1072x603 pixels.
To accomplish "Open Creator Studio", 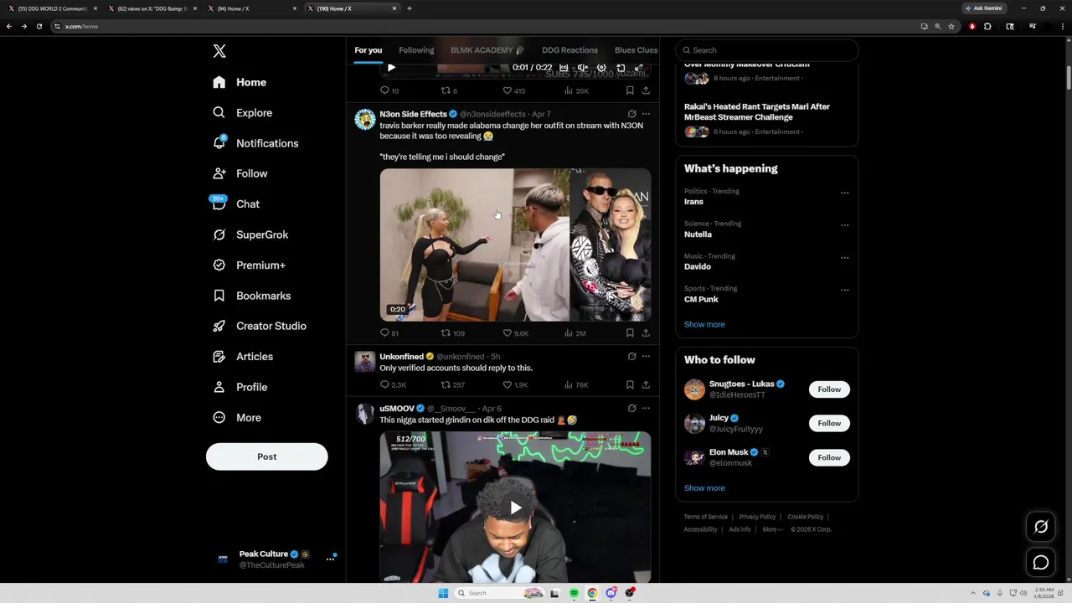I will [259, 326].
